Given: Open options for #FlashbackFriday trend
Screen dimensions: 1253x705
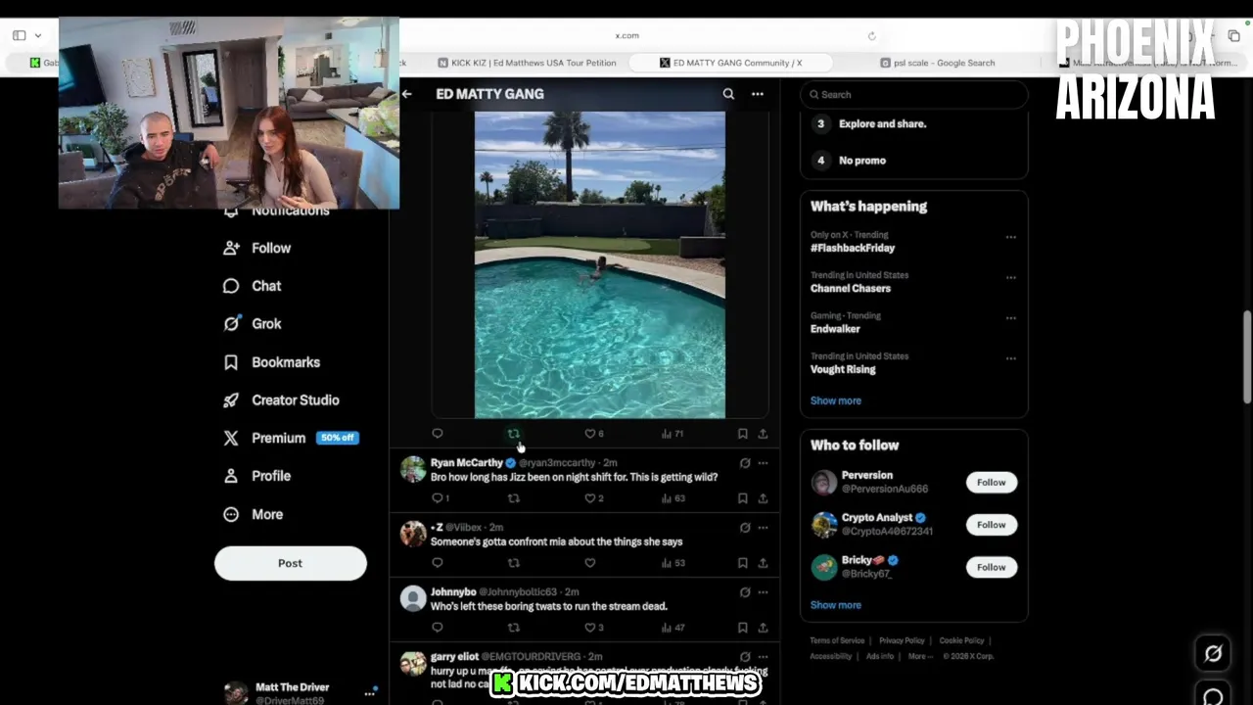Looking at the screenshot, I should point(1010,237).
